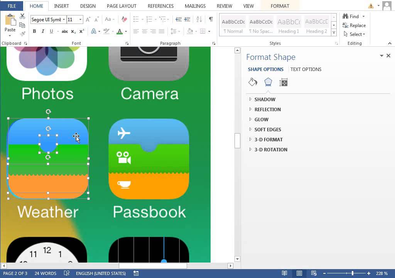The image size is (395, 278).
Task: Open Fill & Line settings in Format Shape
Action: [253, 82]
